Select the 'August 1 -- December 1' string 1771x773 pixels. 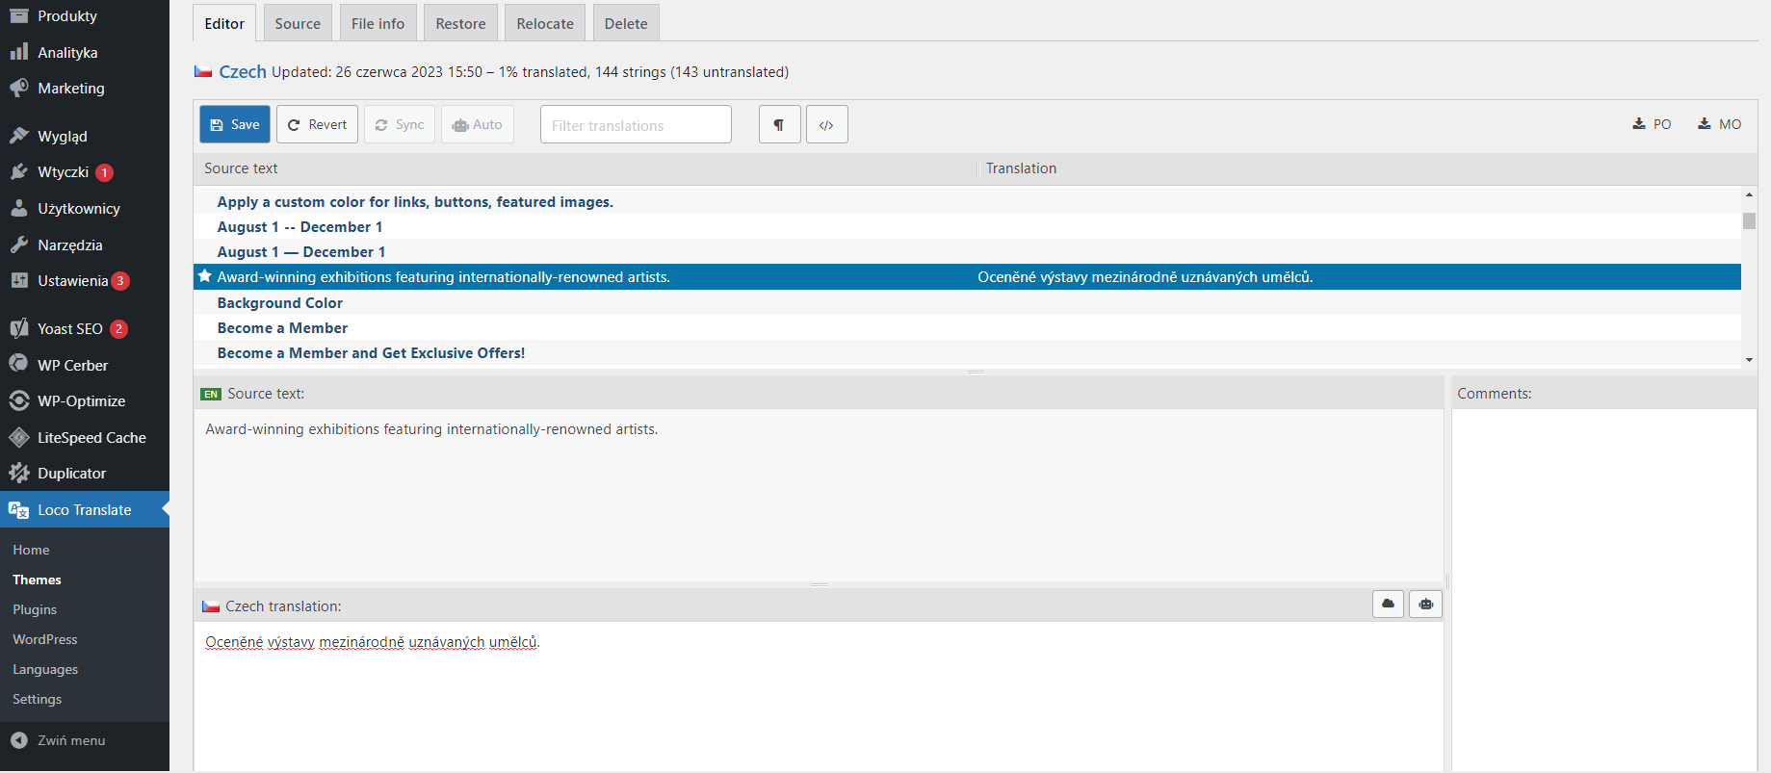coord(967,226)
